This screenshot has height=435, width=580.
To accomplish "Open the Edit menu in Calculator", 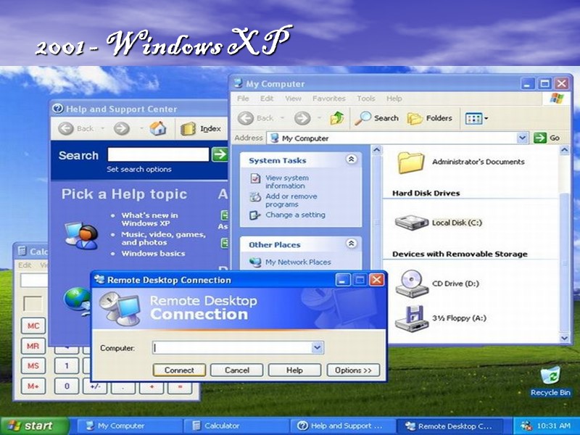I will pos(25,265).
